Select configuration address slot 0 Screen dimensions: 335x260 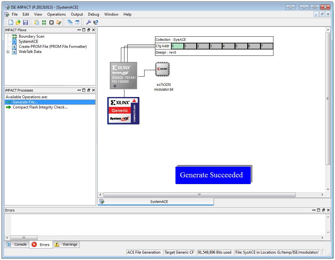pyautogui.click(x=177, y=46)
